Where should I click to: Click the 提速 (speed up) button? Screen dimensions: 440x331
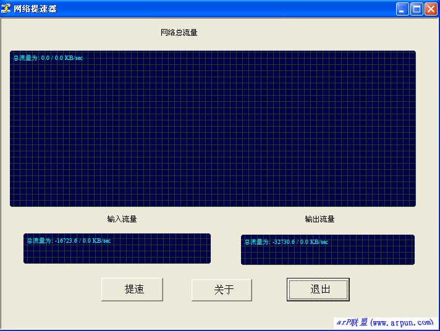point(132,290)
